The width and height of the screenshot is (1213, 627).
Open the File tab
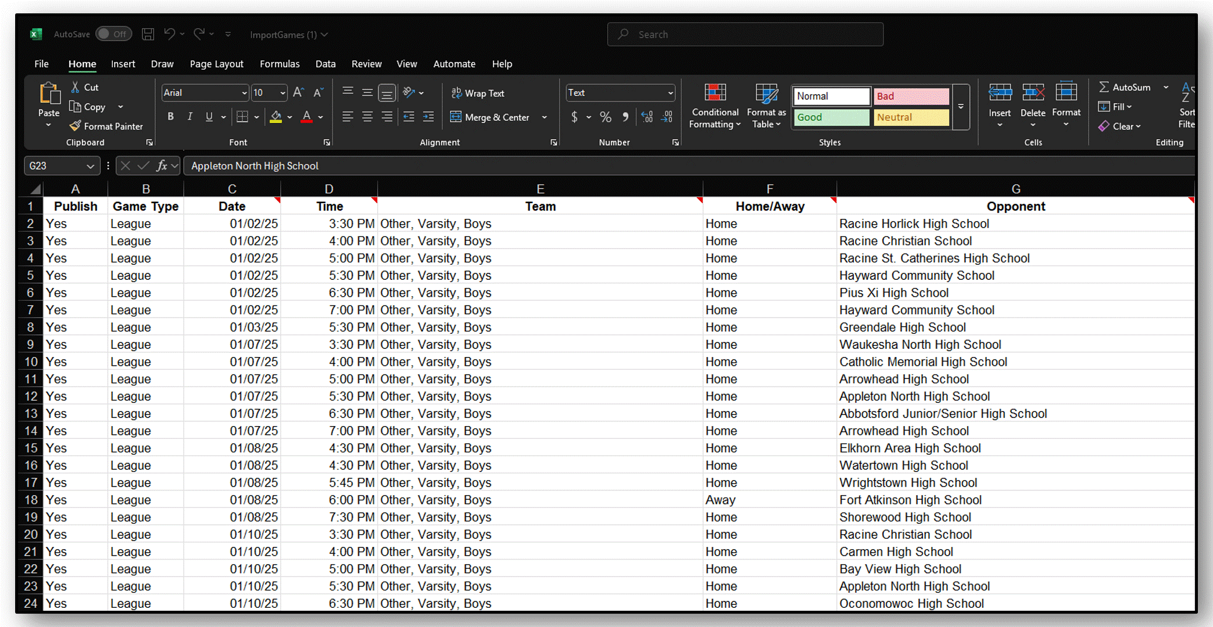(41, 64)
